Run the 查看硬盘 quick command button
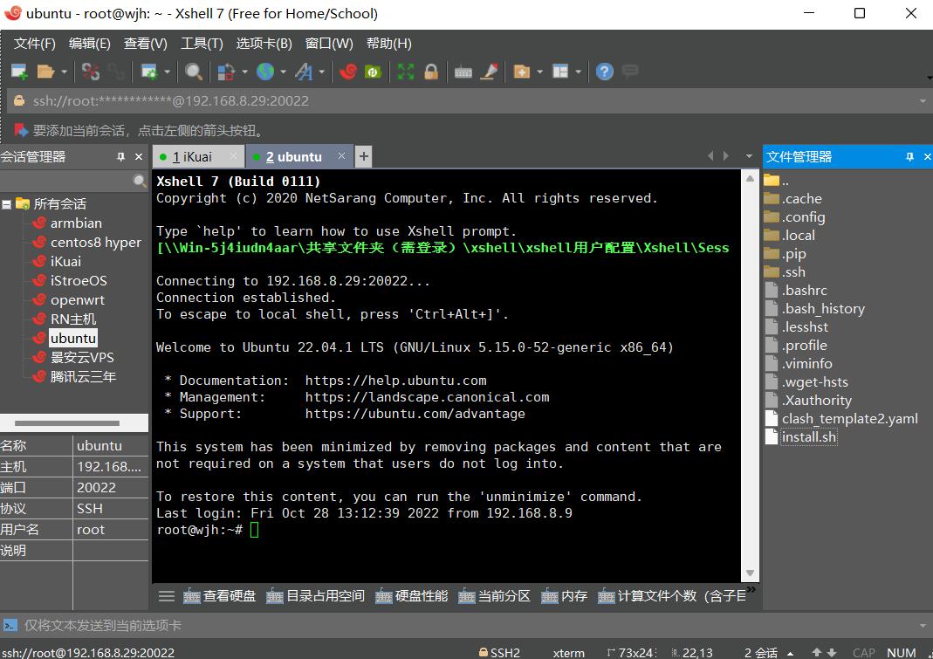The width and height of the screenshot is (933, 659). pos(220,596)
